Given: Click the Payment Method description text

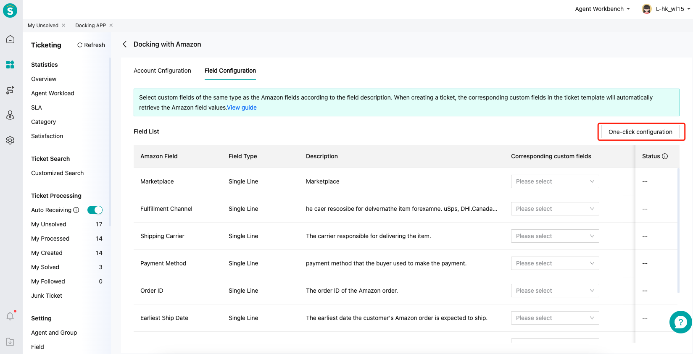Looking at the screenshot, I should [386, 263].
